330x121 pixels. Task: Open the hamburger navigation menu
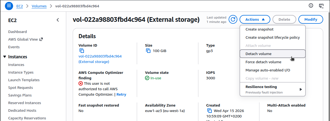click(9, 6)
